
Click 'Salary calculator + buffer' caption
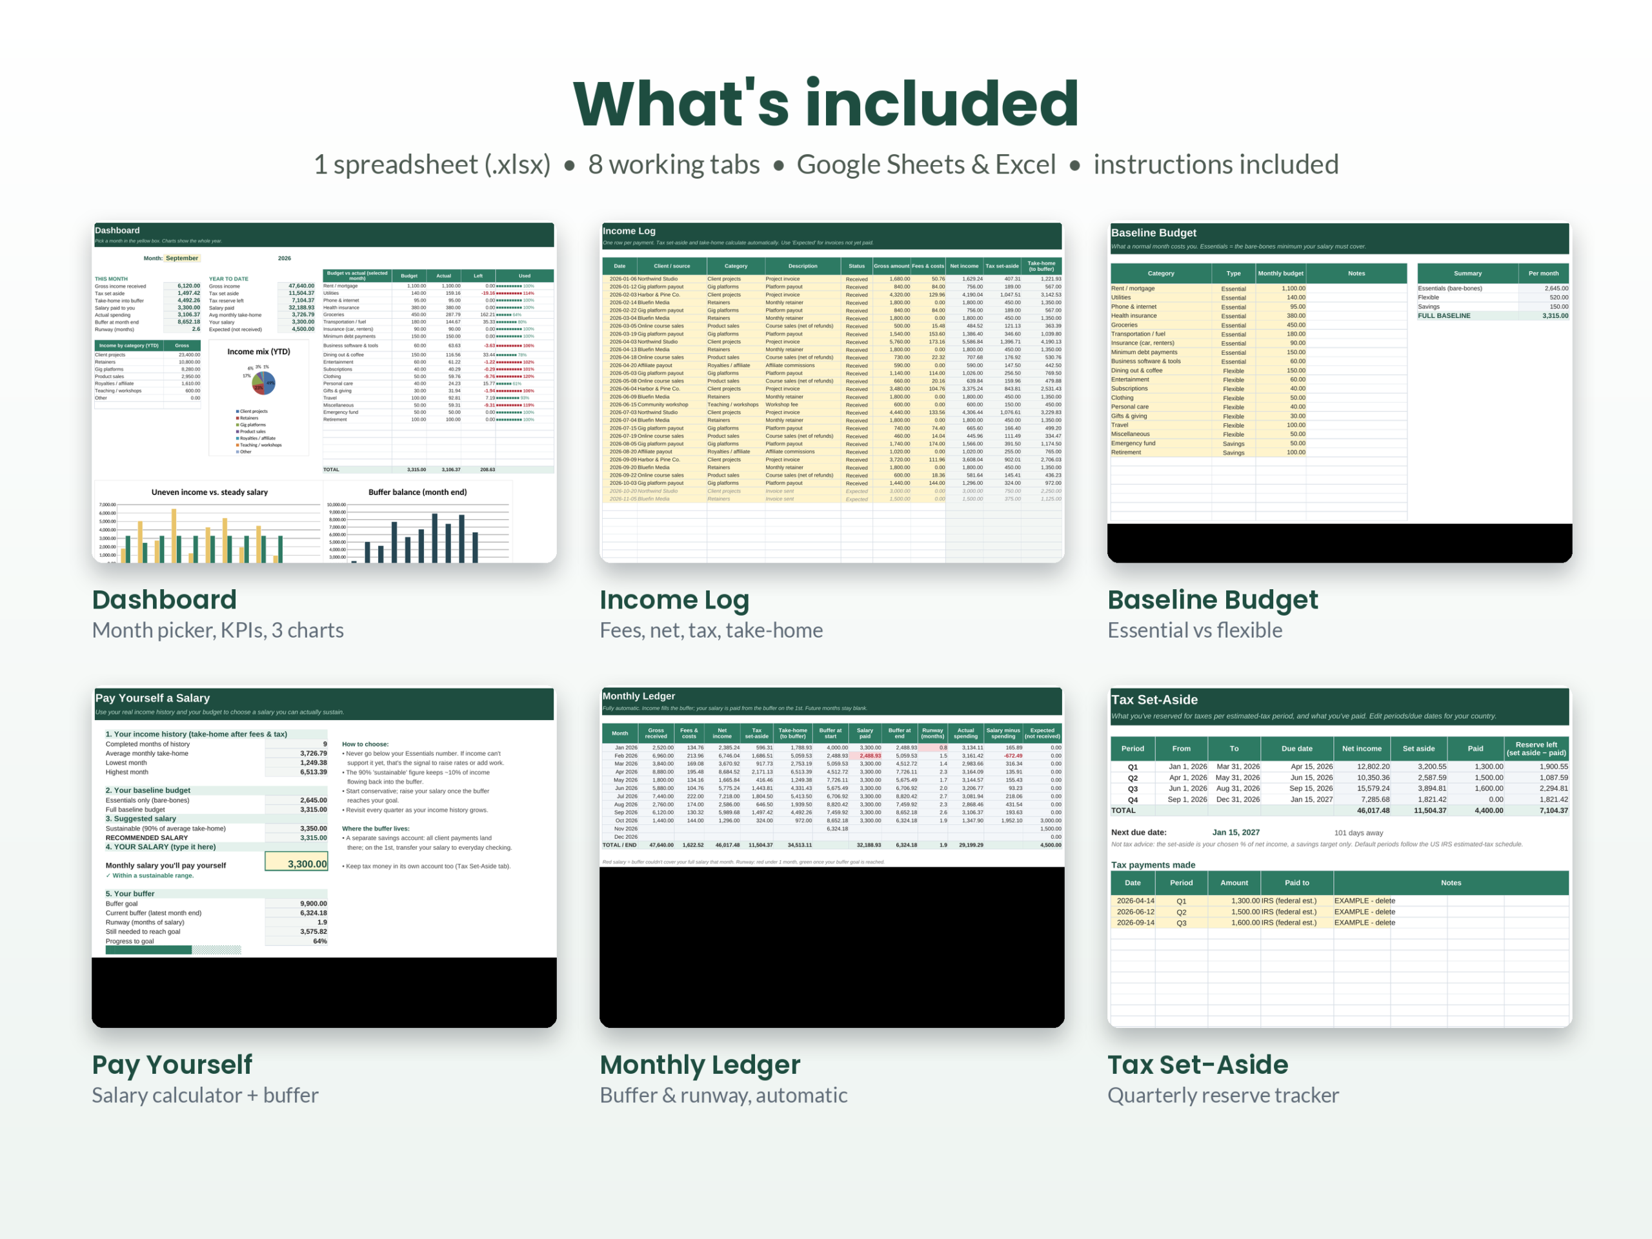pos(205,1096)
